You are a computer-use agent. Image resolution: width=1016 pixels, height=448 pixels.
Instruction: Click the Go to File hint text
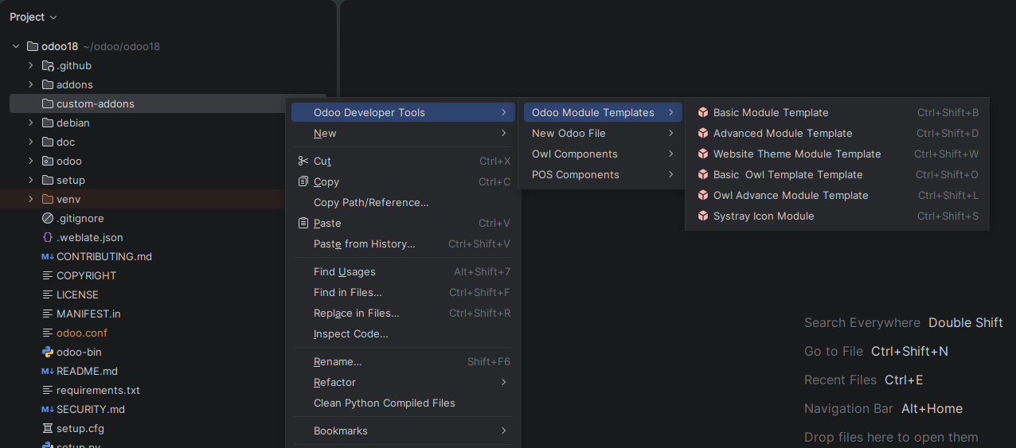[834, 351]
